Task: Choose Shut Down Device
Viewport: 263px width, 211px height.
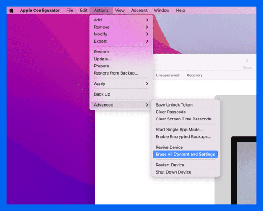Action: (x=185, y=172)
